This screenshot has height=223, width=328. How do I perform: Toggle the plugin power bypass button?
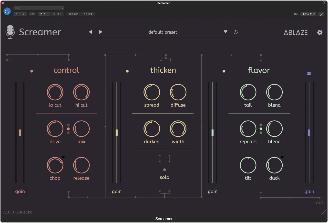7,11
